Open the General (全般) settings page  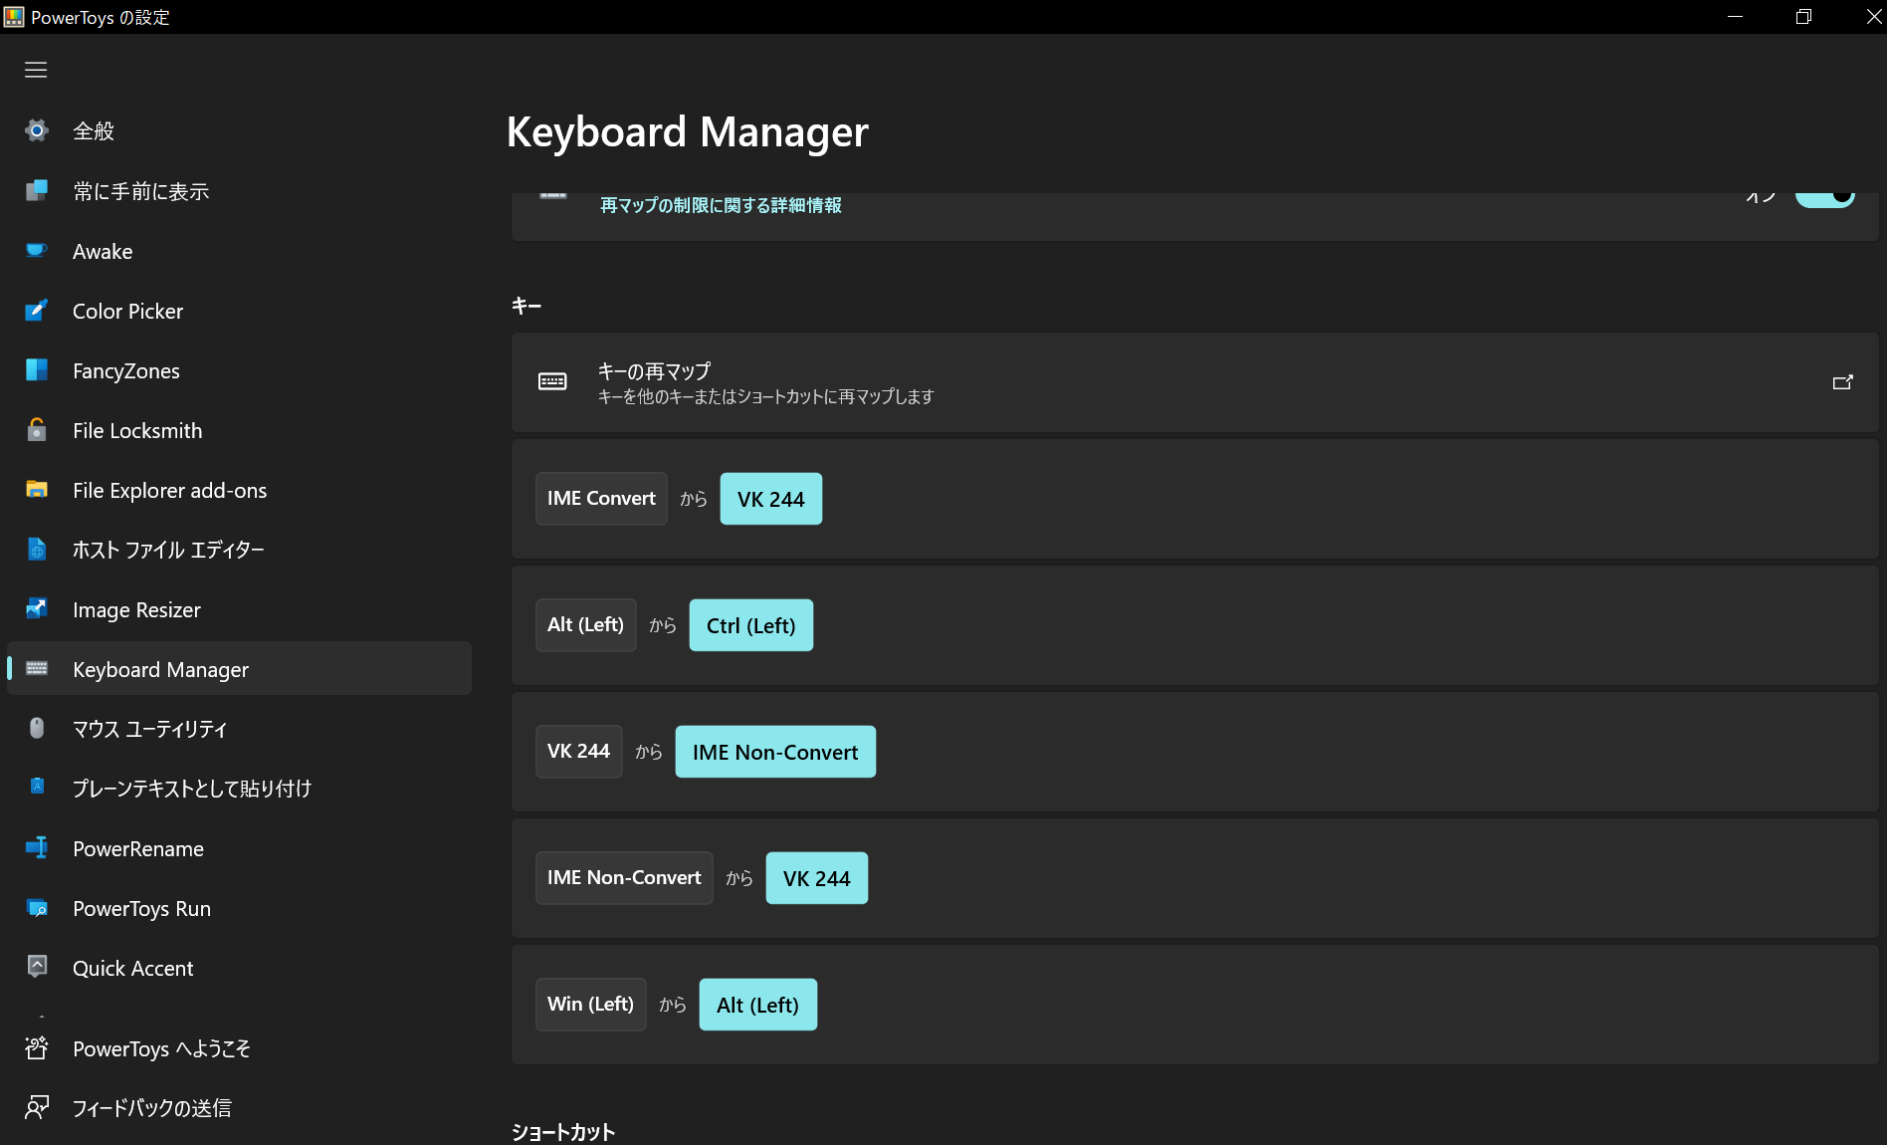point(239,130)
